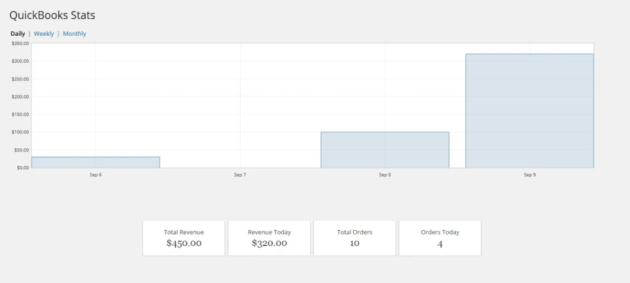This screenshot has height=283, width=630.
Task: Click the $0.00 y-axis label
Action: (x=23, y=167)
